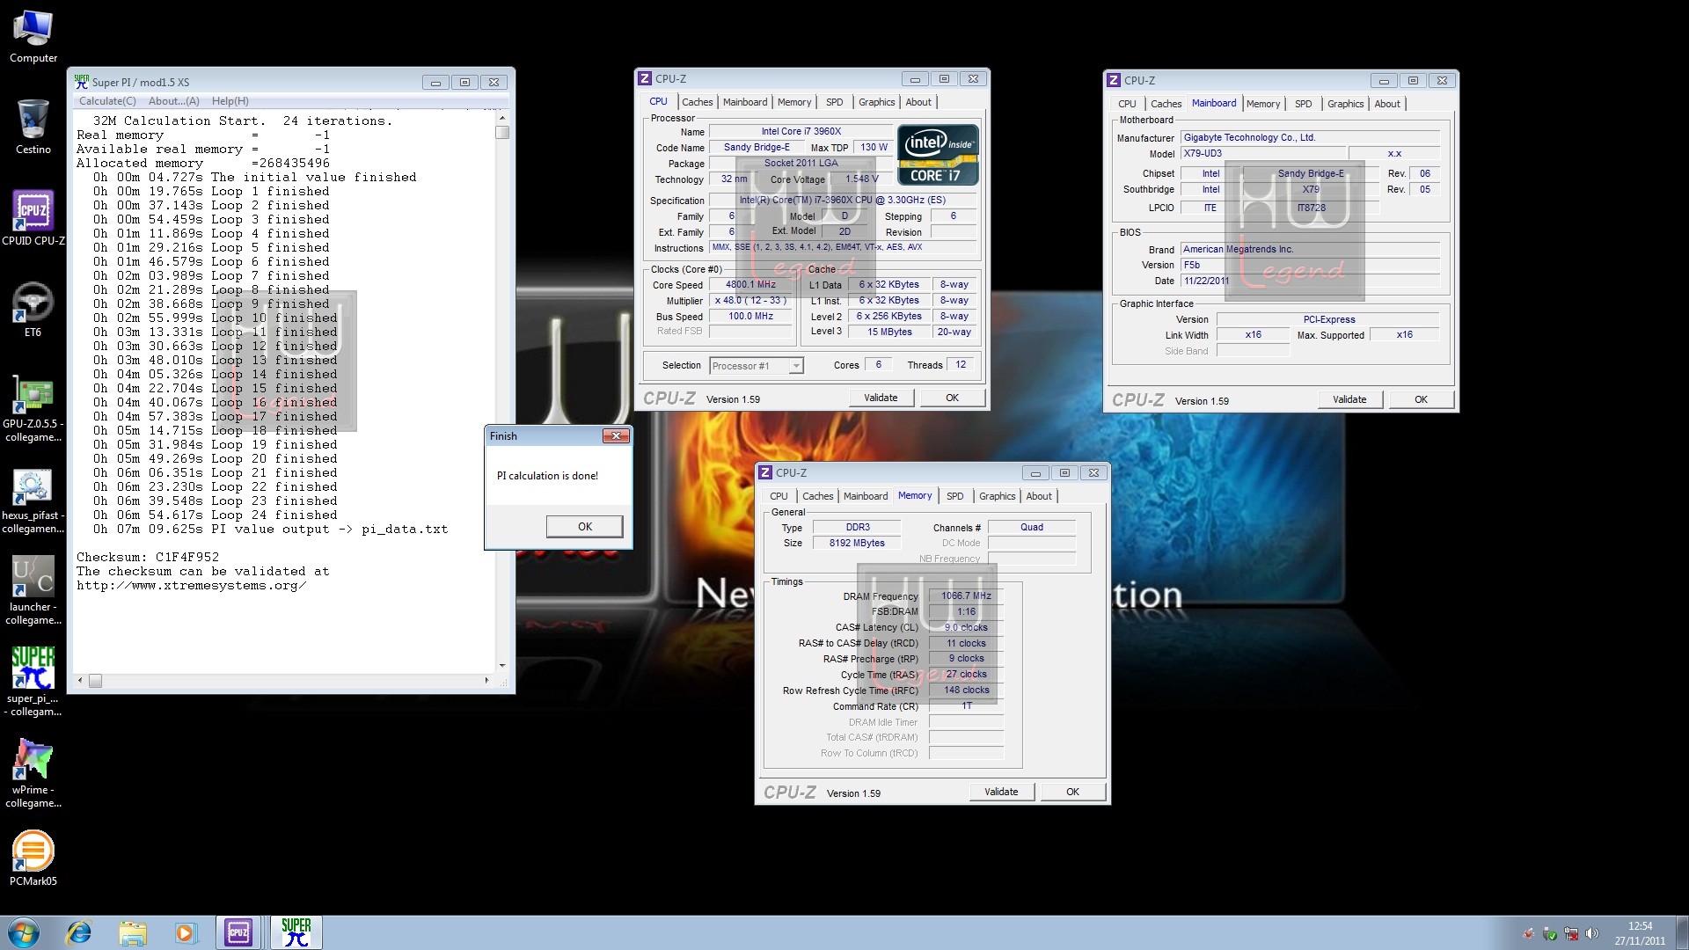Viewport: 1689px width, 950px height.
Task: Click OK in Mainboard CPU-Z window
Action: coord(1421,399)
